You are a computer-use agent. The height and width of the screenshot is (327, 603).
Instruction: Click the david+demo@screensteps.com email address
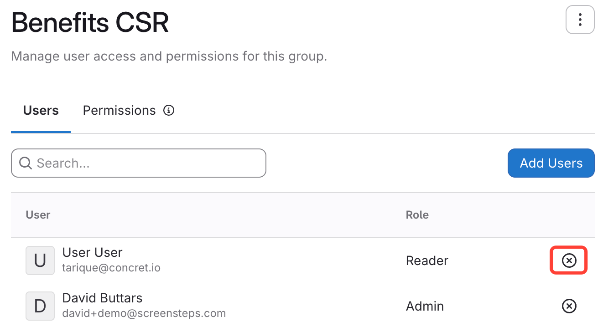coord(144,313)
